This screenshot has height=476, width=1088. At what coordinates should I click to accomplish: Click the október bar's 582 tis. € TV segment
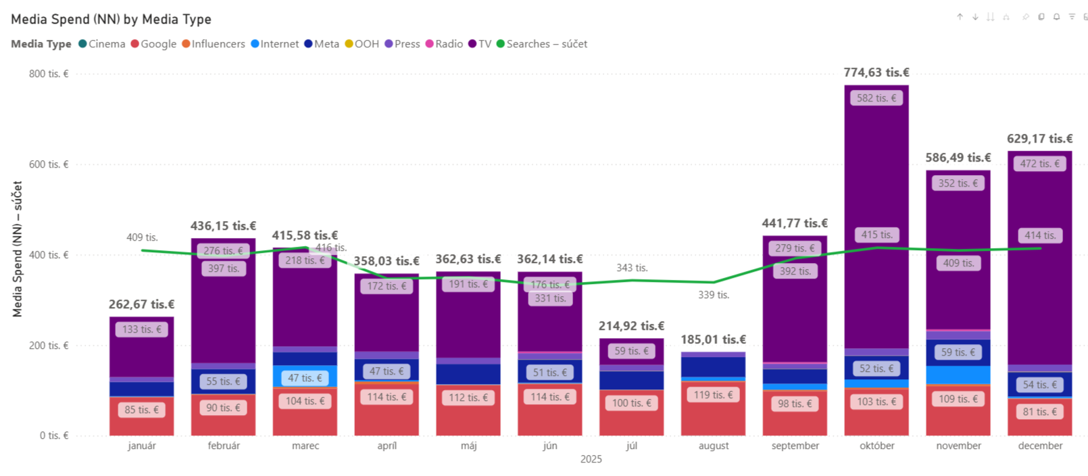pos(876,99)
